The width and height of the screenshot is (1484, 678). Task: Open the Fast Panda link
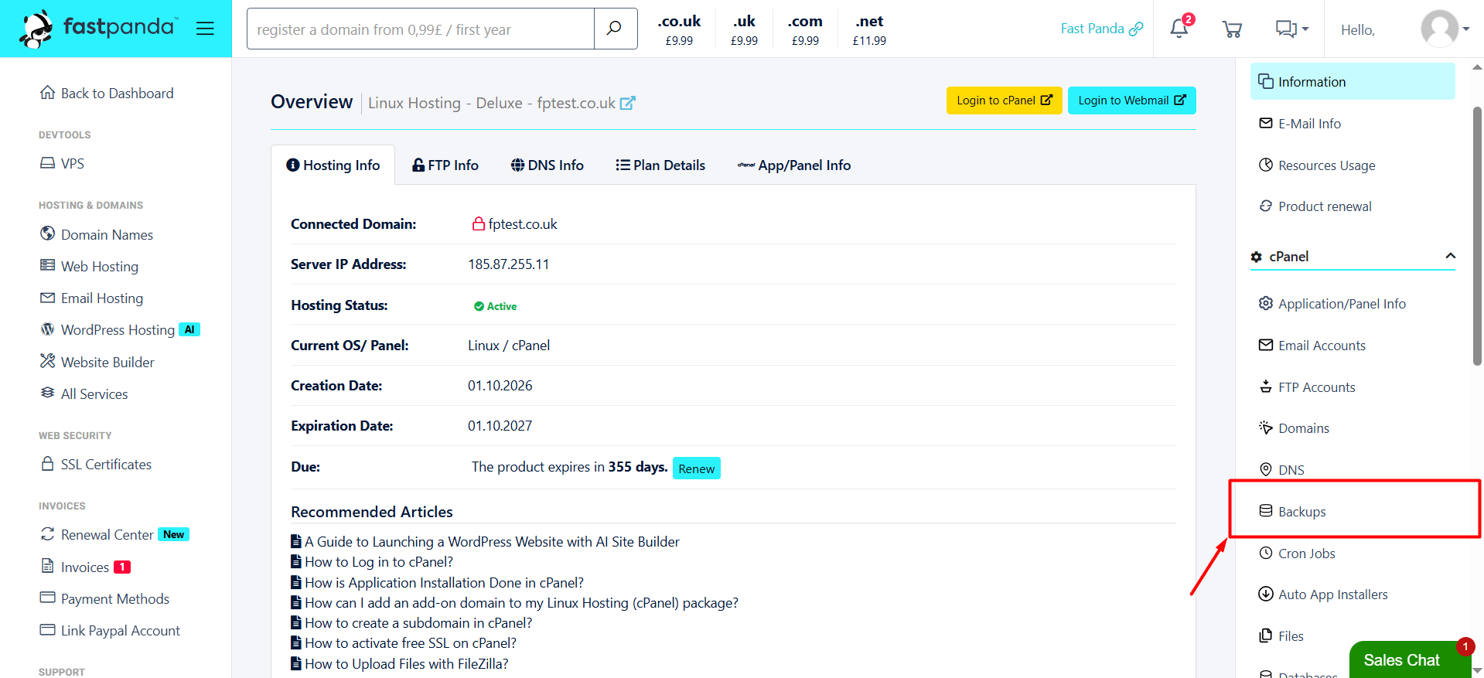(1101, 29)
